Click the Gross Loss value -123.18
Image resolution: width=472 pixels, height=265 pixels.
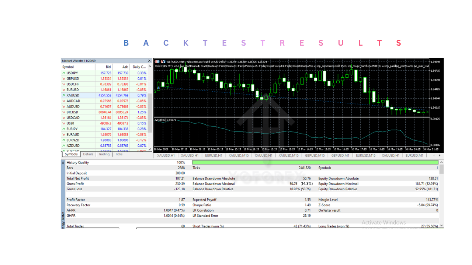[x=179, y=189]
